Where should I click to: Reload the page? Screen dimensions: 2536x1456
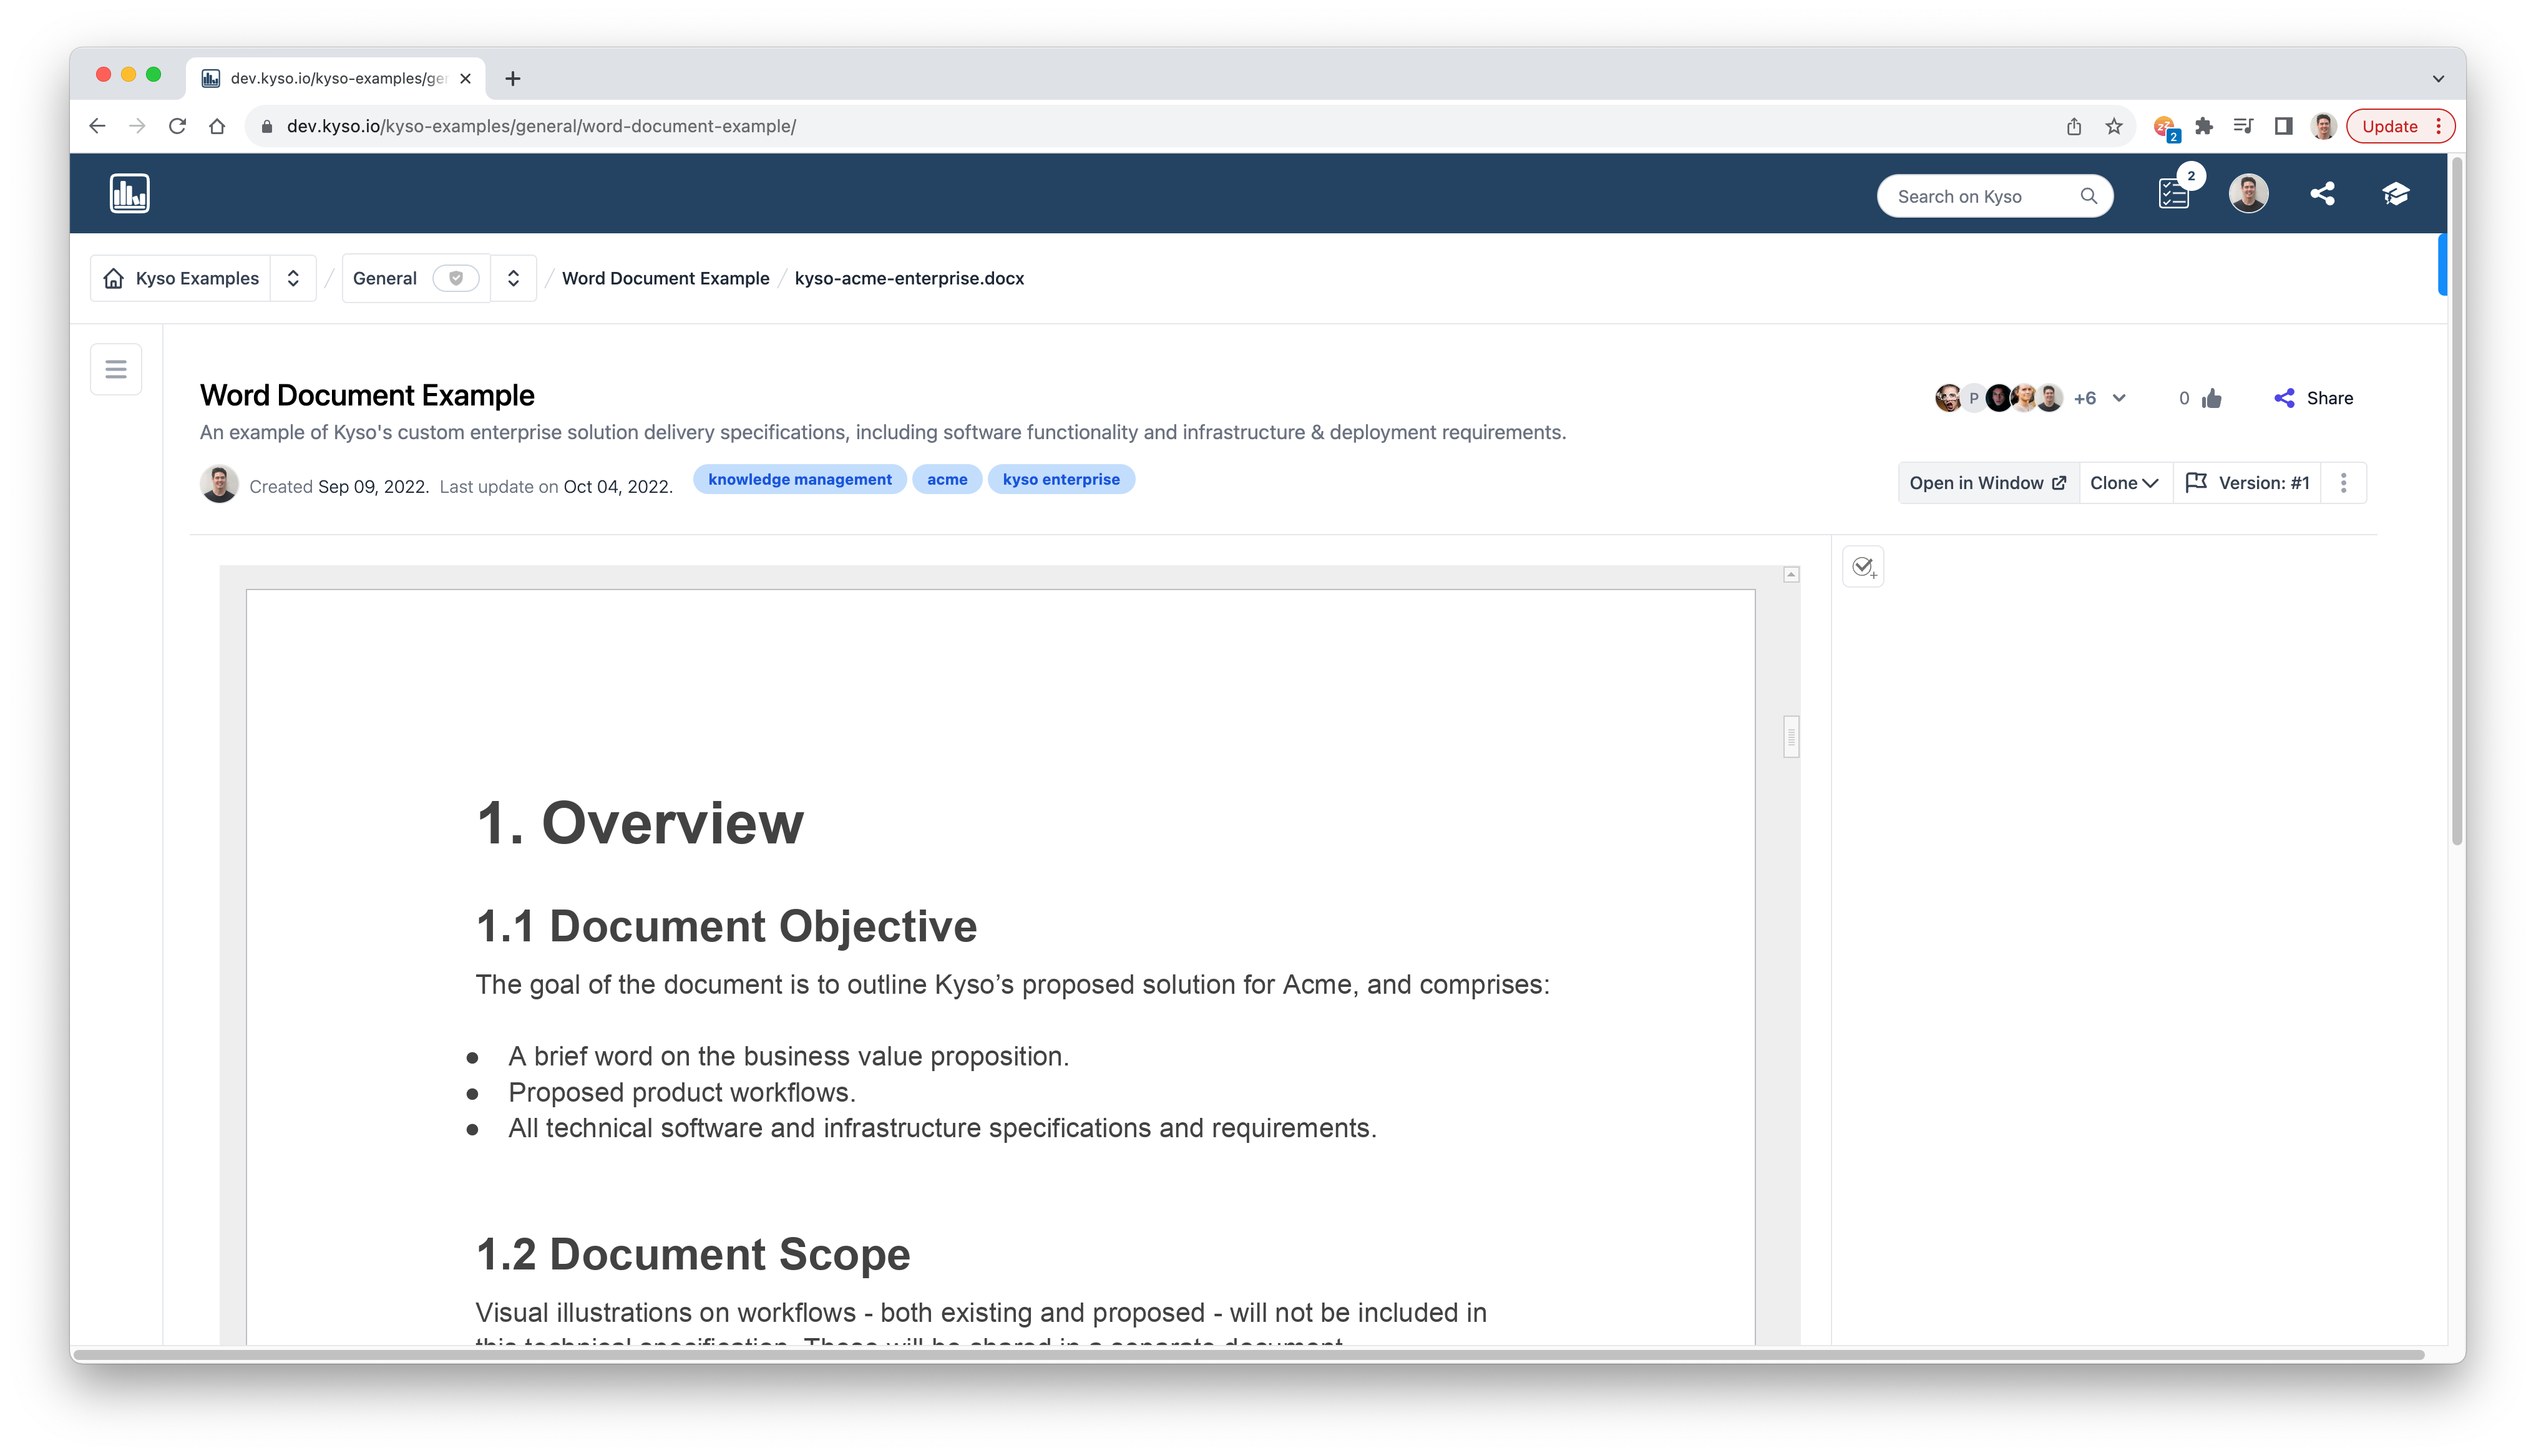pyautogui.click(x=177, y=126)
